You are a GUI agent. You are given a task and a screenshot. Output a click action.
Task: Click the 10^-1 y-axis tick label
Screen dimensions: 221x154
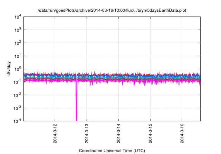(x=17, y=82)
